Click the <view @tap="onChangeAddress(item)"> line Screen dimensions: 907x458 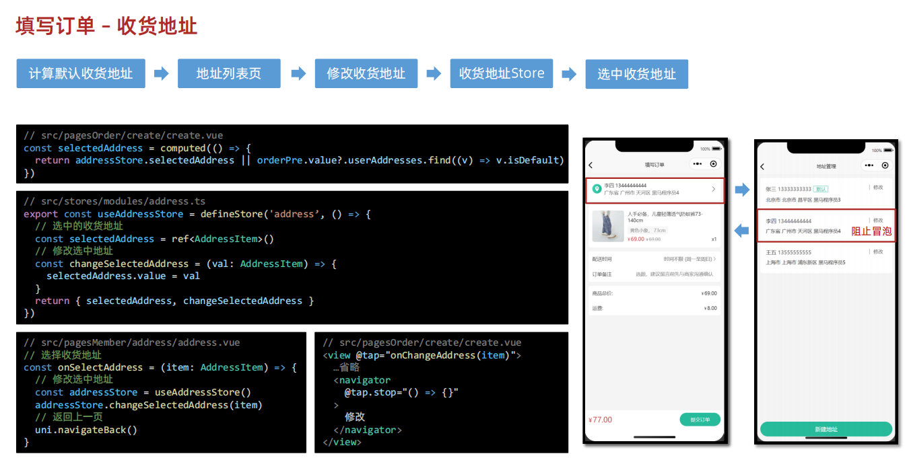click(422, 355)
